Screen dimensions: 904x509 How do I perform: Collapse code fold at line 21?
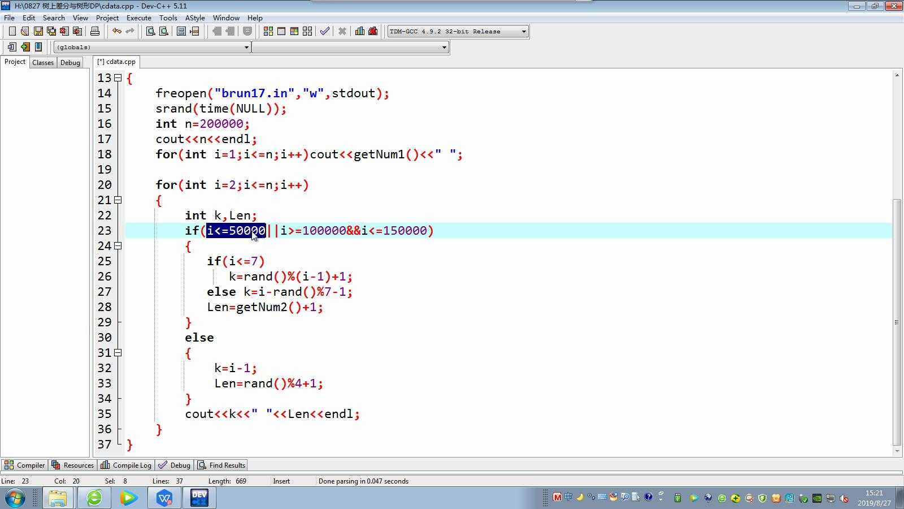coord(118,200)
